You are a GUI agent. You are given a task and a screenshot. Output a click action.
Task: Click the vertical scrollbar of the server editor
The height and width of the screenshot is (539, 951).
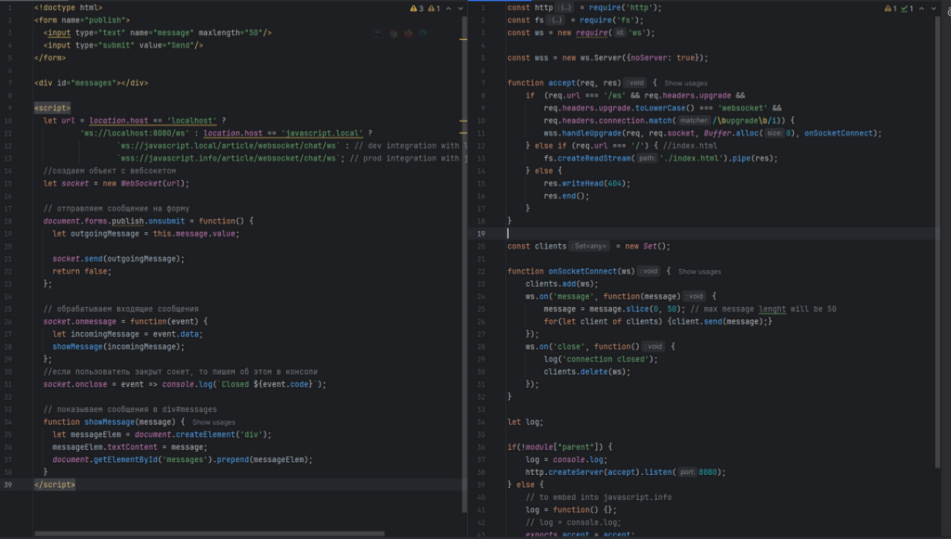937,242
